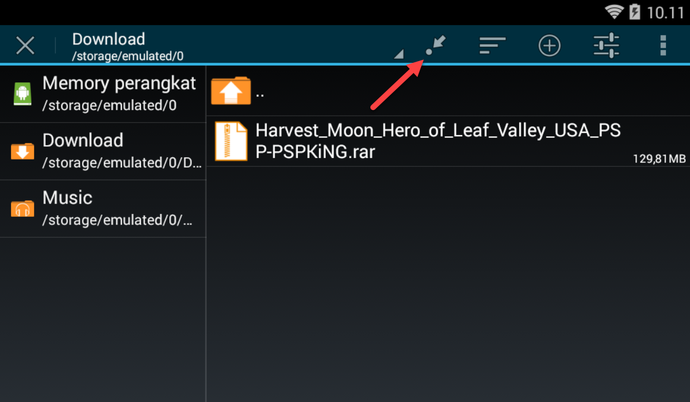Select Music bookmark in sidebar
The image size is (690, 402).
coord(103,209)
